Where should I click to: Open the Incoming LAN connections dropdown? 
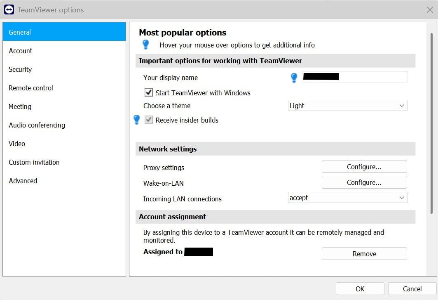coord(347,198)
